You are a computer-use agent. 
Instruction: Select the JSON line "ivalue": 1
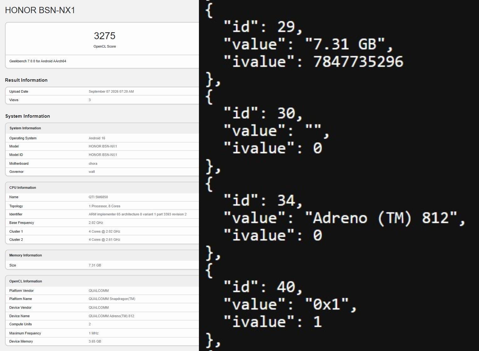click(273, 322)
